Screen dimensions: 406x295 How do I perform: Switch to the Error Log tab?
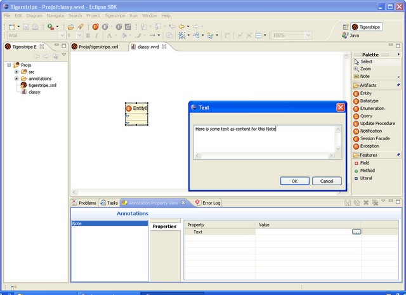point(209,203)
